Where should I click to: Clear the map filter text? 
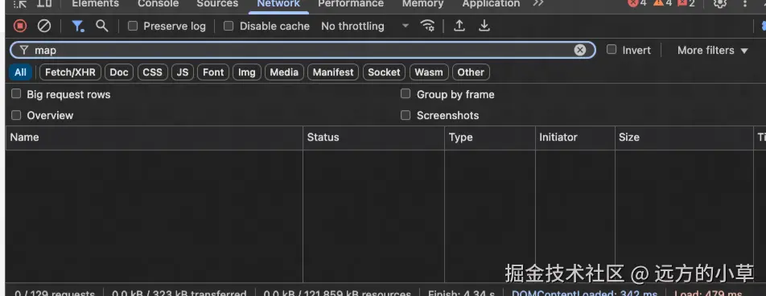click(x=580, y=51)
